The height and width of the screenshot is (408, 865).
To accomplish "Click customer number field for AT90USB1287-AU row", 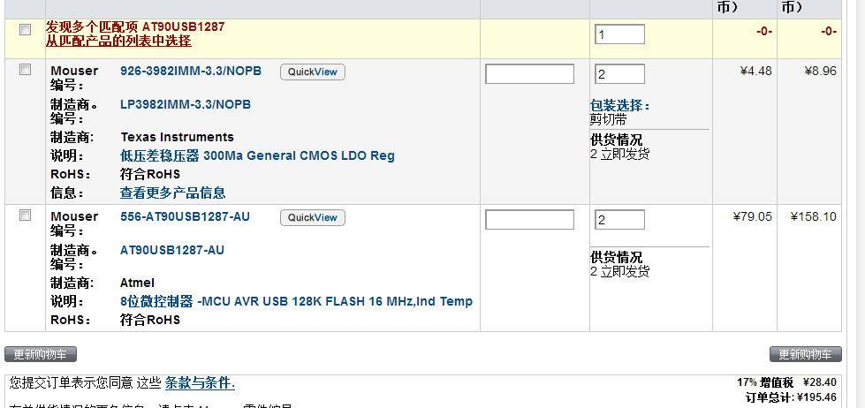I will coord(529,219).
